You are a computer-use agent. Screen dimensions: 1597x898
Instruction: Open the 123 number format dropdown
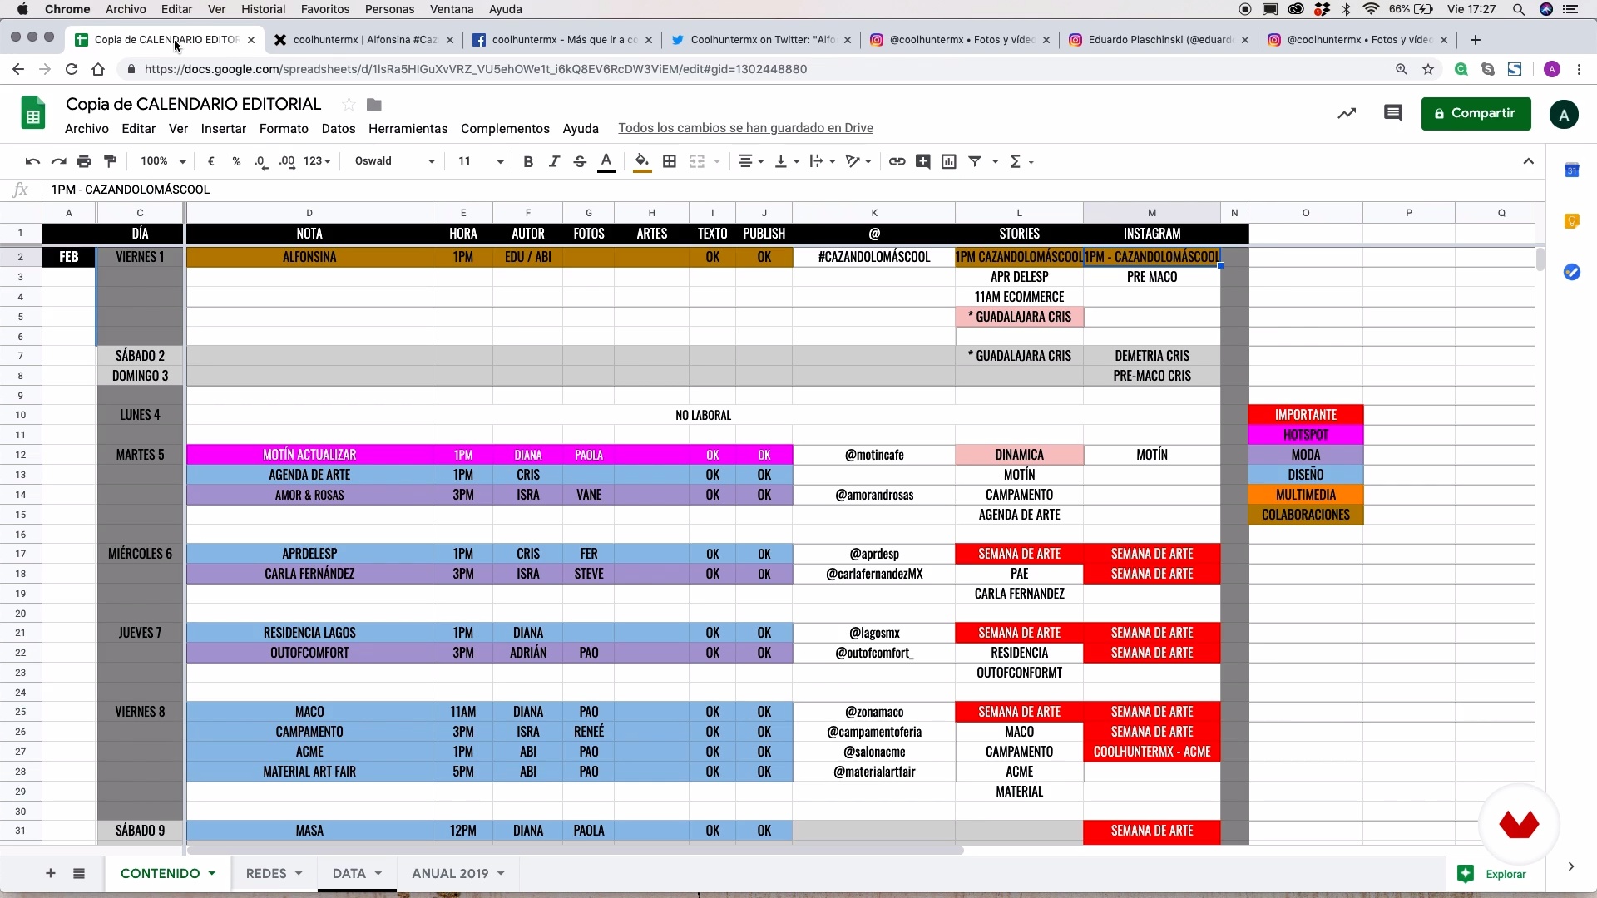[x=318, y=161]
